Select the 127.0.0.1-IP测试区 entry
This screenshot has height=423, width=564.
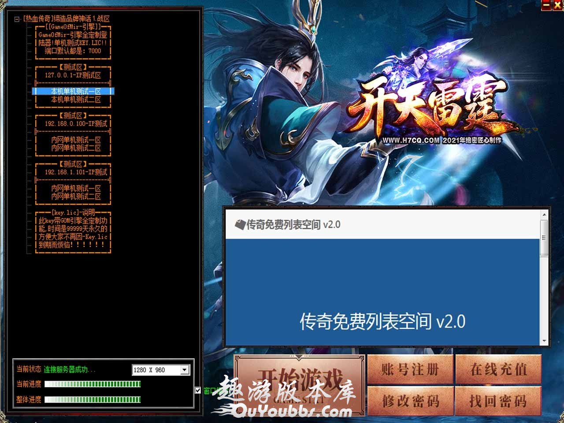73,75
